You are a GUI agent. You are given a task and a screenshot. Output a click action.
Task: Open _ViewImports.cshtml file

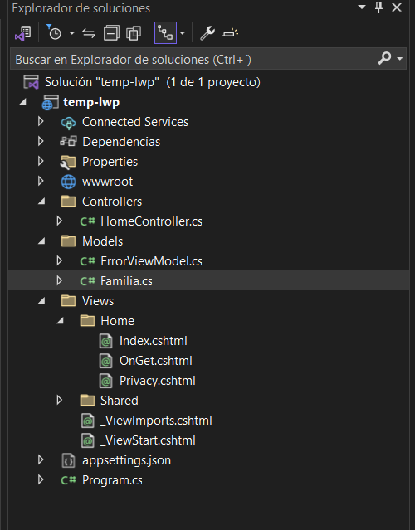[x=156, y=421]
